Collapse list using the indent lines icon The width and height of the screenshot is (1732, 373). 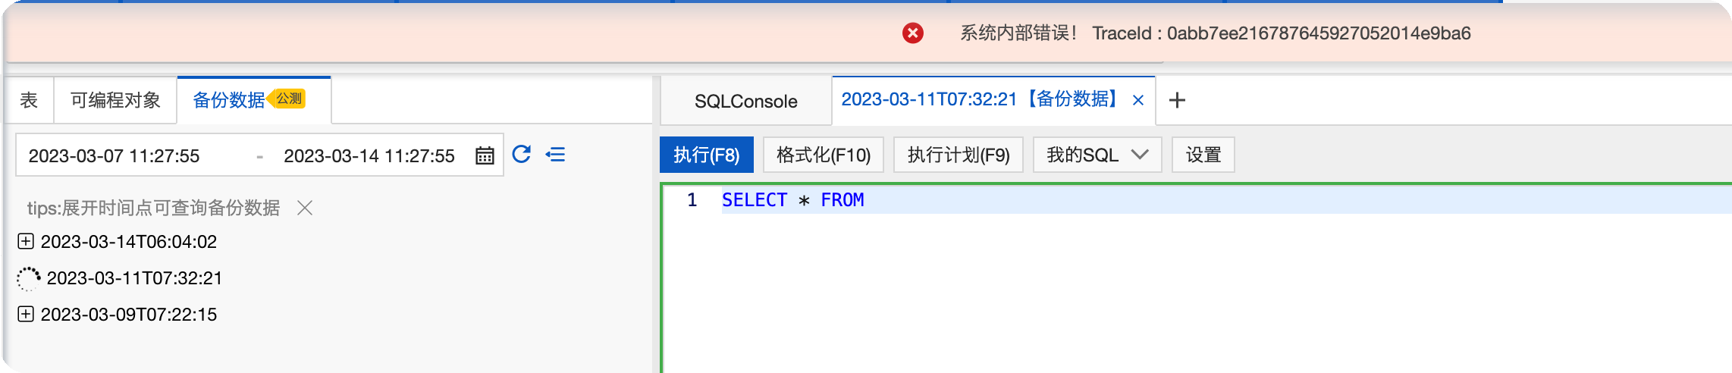pyautogui.click(x=556, y=155)
